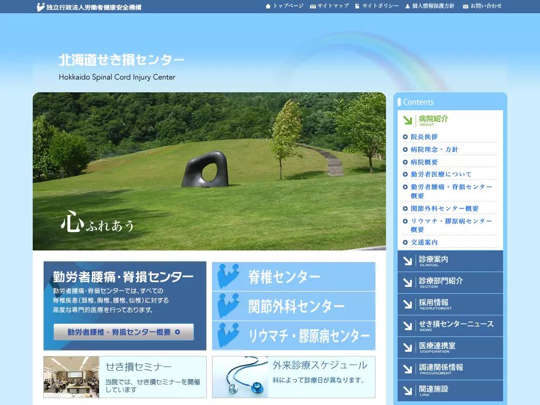Open the 関節外科センター概要 link
540x405 pixels.
[444, 209]
